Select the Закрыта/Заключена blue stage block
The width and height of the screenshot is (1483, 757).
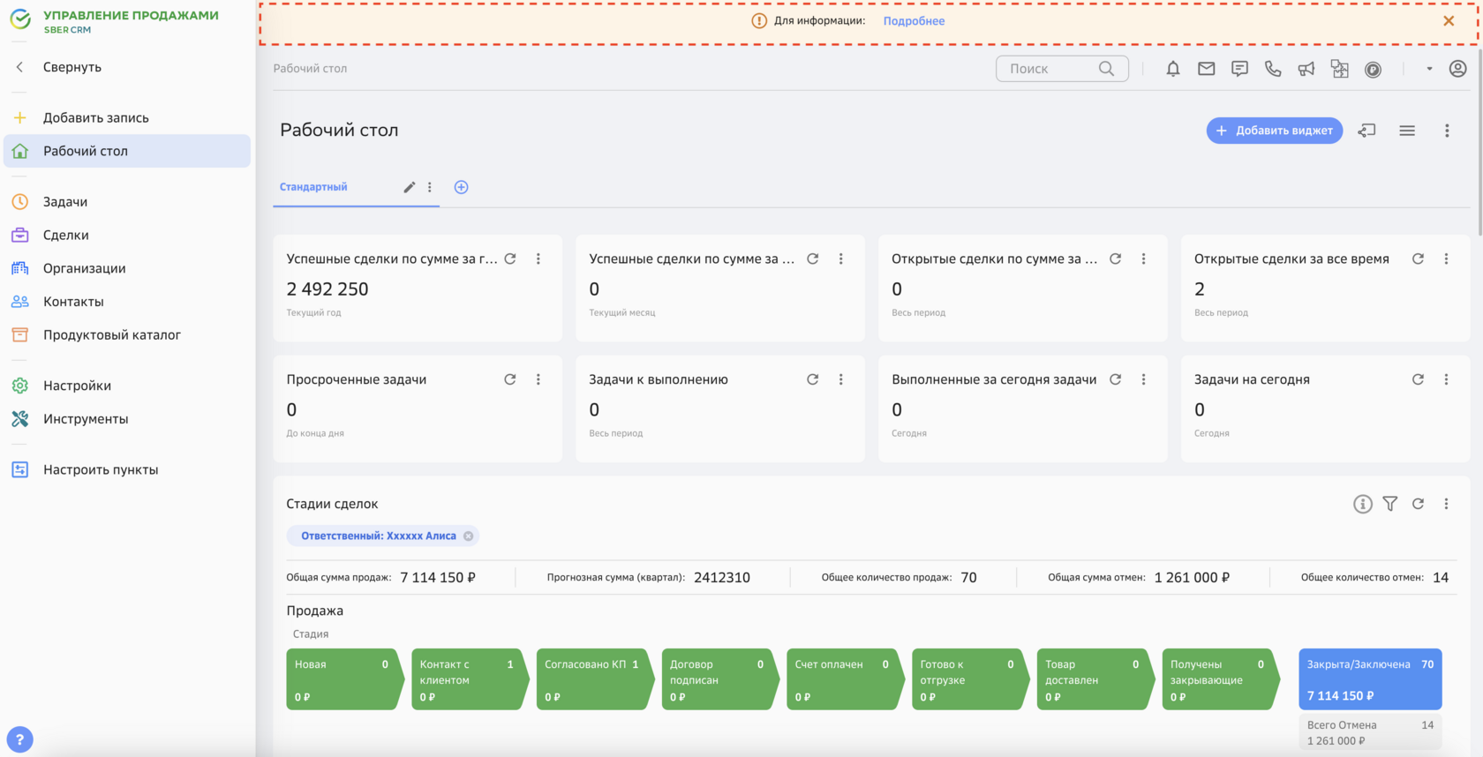point(1370,679)
